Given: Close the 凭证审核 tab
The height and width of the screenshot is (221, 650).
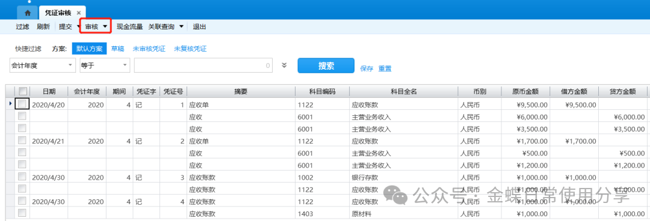Looking at the screenshot, I should pos(79,13).
